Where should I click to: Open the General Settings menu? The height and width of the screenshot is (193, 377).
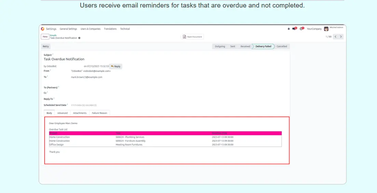click(68, 29)
